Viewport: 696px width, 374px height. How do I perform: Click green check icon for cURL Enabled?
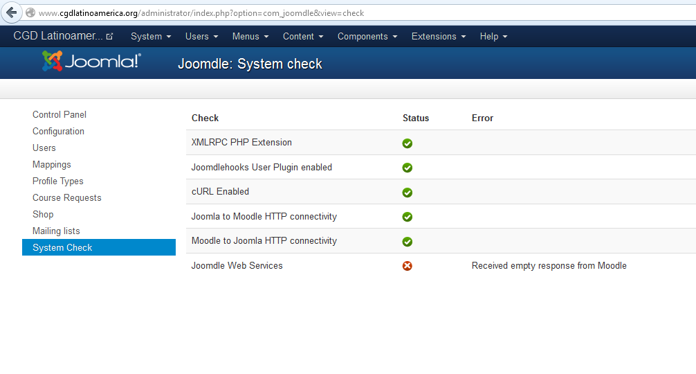click(x=407, y=193)
